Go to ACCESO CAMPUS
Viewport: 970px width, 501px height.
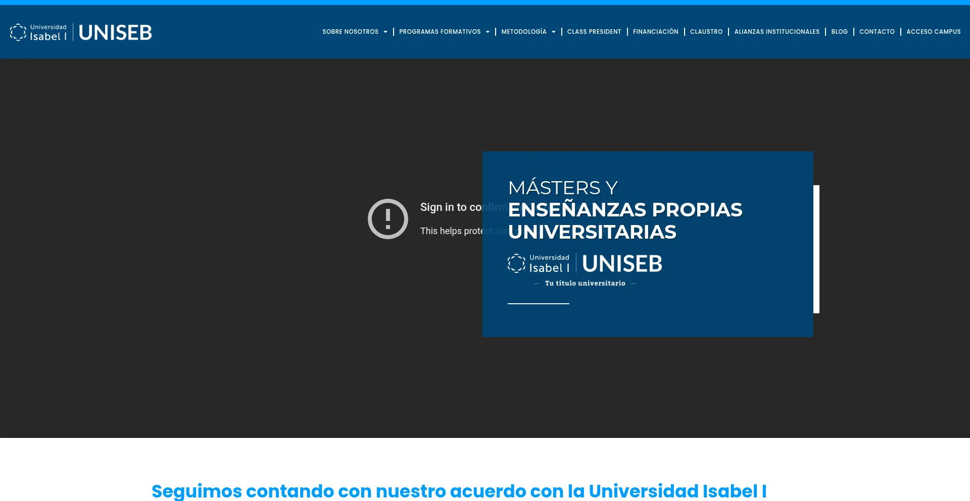933,32
